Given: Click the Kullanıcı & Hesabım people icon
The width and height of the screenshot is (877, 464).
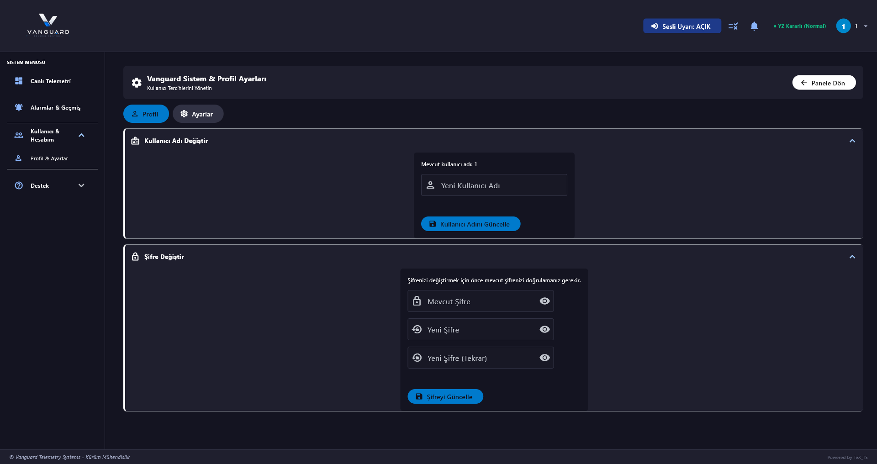Looking at the screenshot, I should point(19,135).
